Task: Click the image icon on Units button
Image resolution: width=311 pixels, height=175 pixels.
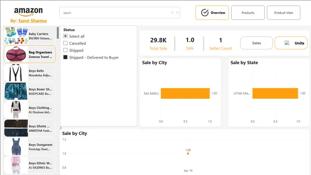Action: click(287, 43)
